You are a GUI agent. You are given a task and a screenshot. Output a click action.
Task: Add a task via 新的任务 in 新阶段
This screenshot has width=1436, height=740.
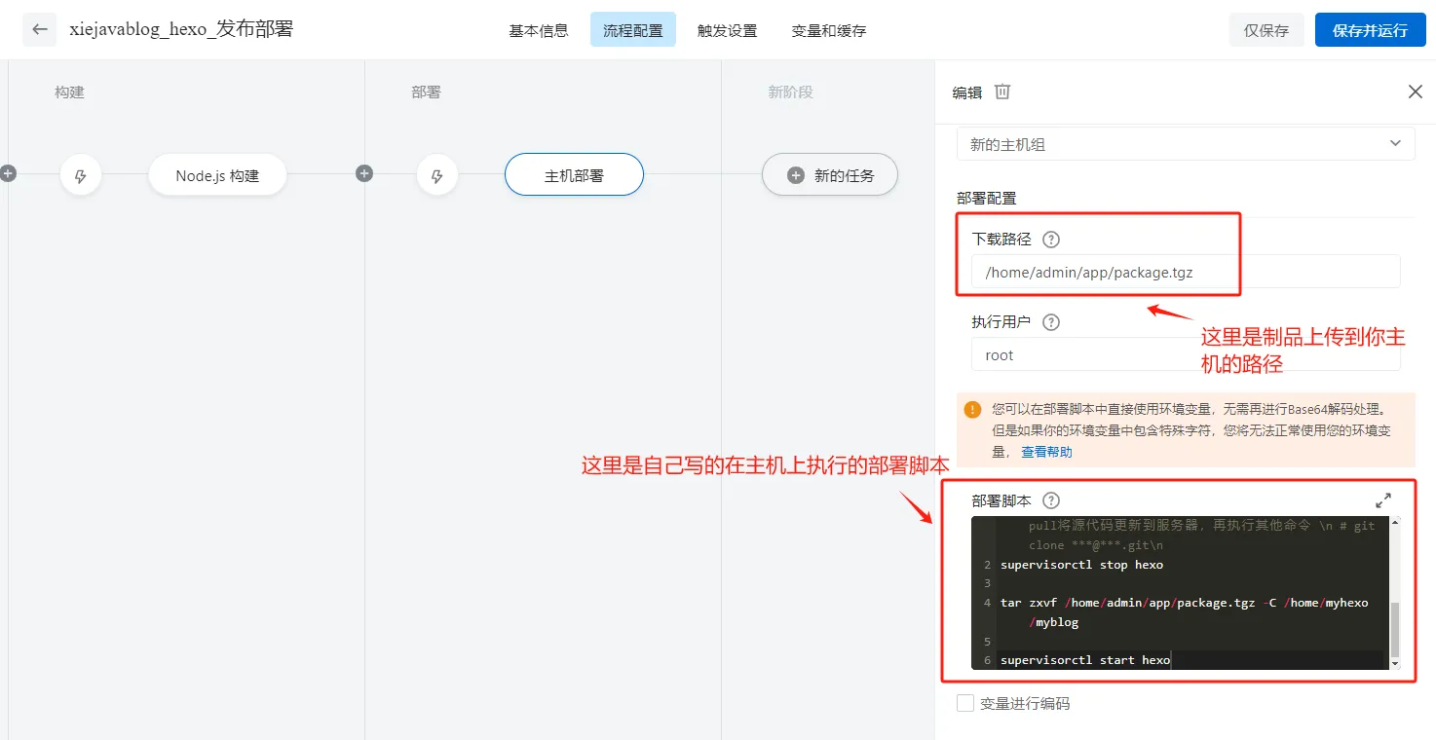pyautogui.click(x=829, y=174)
